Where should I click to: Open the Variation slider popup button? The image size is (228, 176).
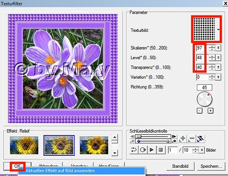218,77
